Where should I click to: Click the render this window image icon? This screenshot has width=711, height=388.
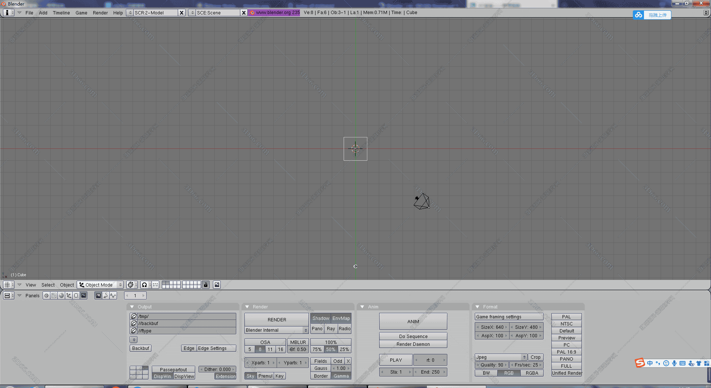[x=217, y=285]
